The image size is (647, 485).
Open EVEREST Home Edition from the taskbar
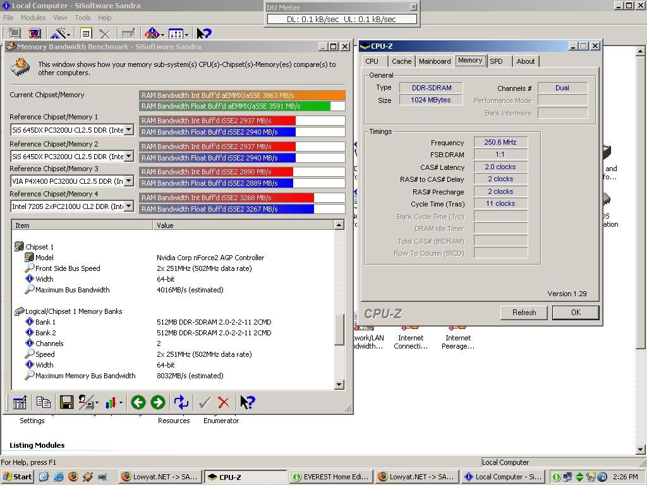330,477
